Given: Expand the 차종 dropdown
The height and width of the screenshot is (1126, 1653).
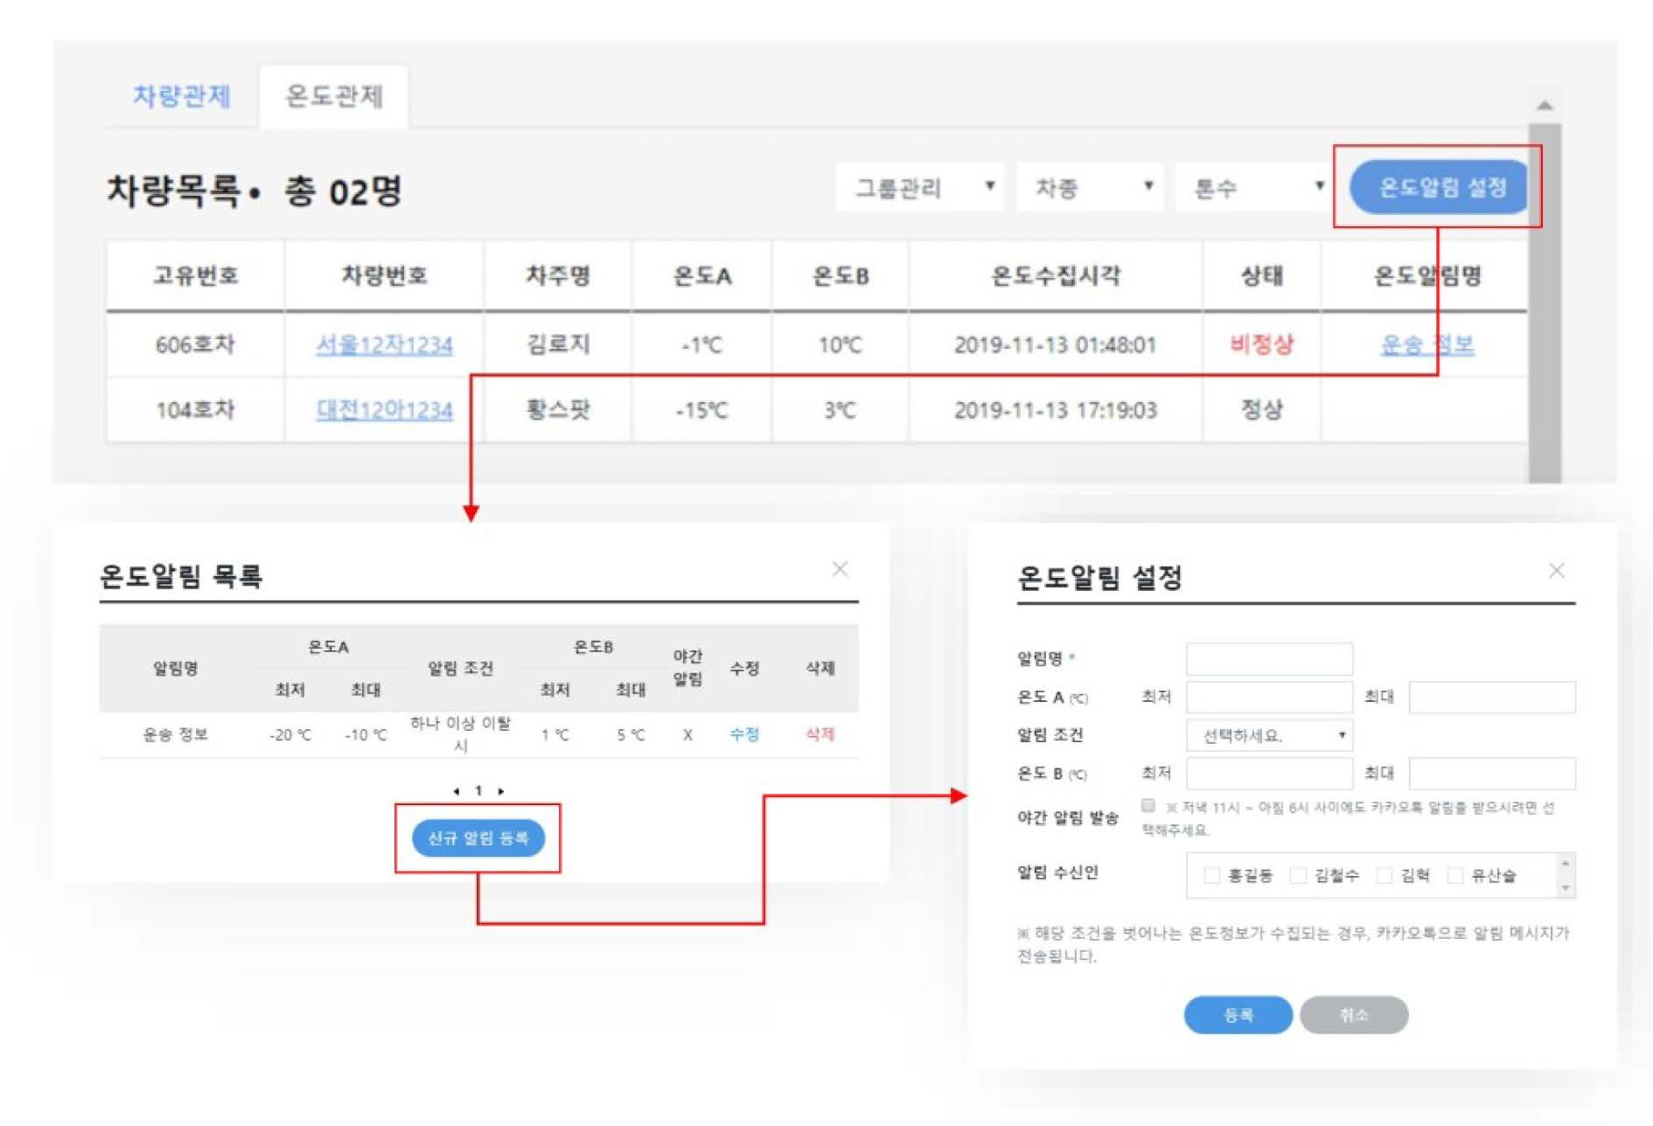Looking at the screenshot, I should tap(1090, 188).
